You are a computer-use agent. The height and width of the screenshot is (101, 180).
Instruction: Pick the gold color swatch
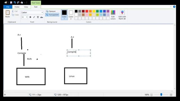tap(90, 15)
